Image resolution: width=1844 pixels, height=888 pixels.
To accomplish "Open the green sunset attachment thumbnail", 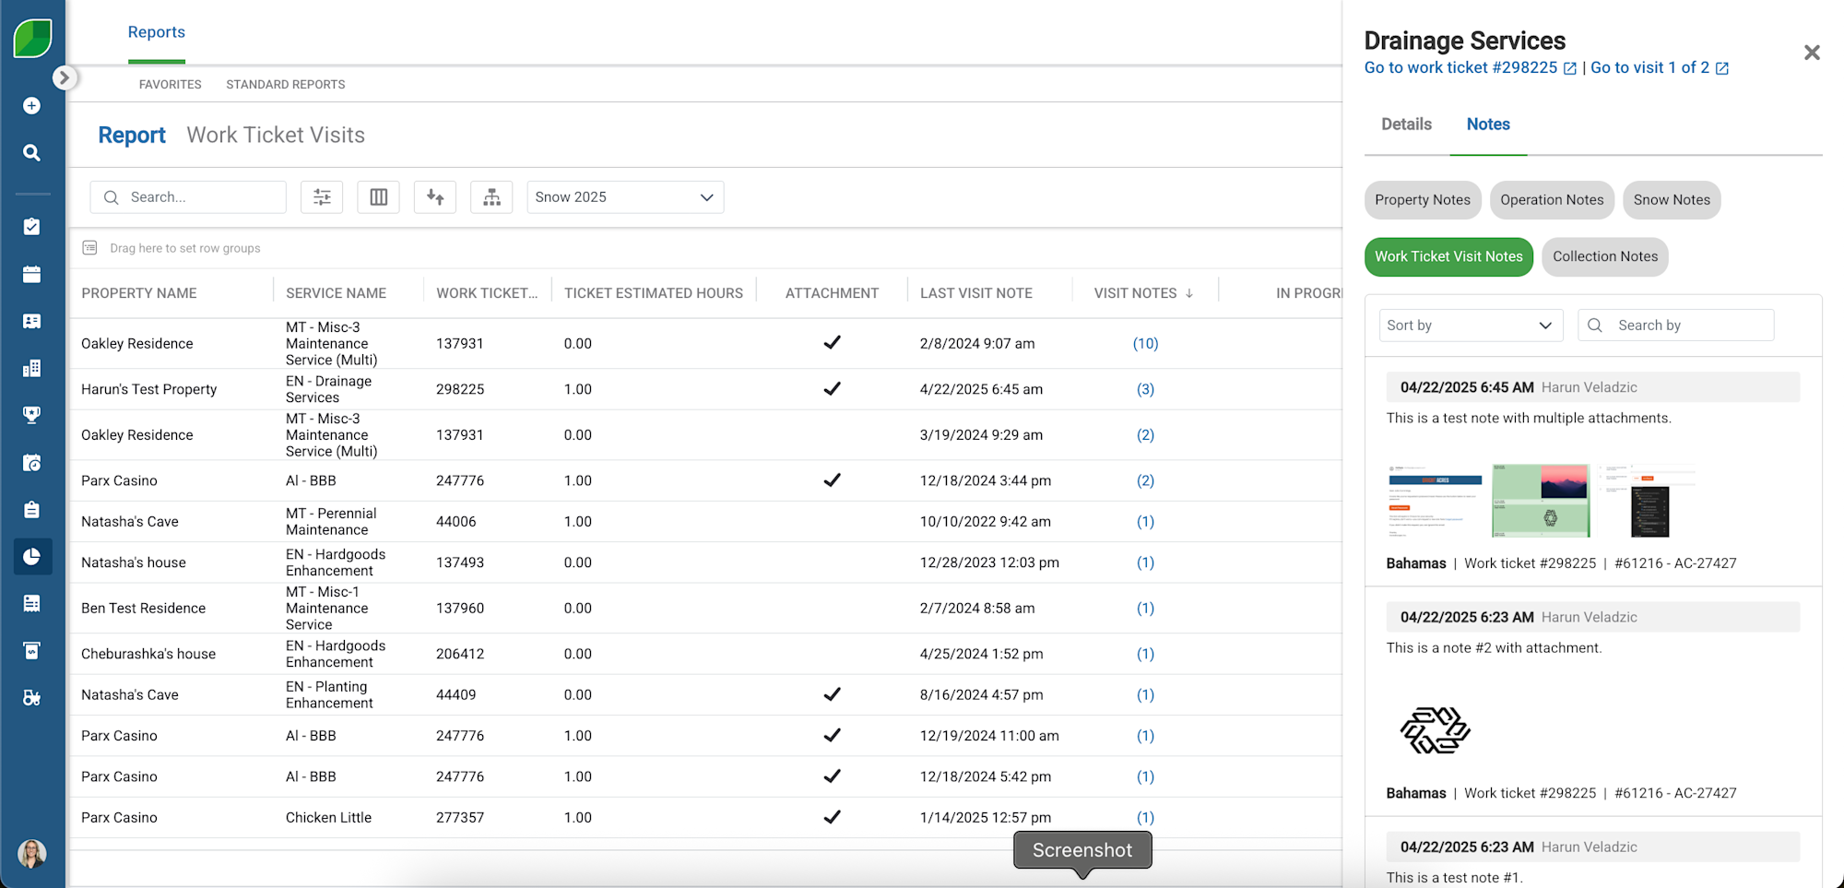I will click(x=1541, y=501).
